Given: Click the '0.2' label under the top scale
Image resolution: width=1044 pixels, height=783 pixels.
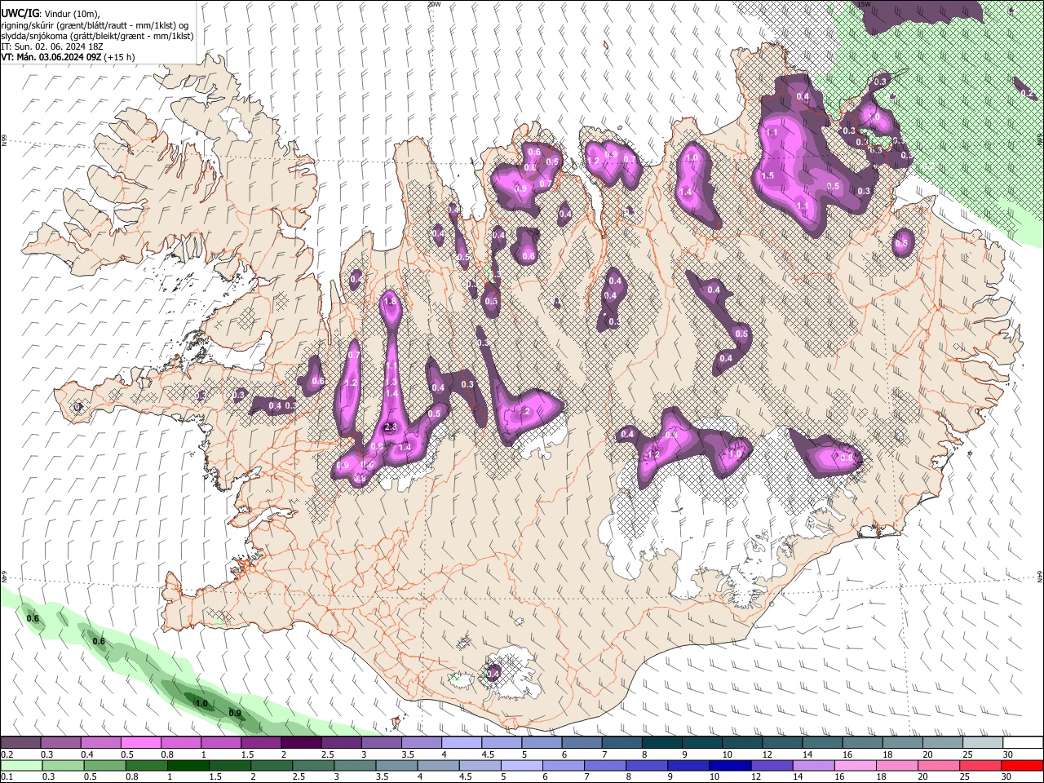Looking at the screenshot, I should (7, 754).
